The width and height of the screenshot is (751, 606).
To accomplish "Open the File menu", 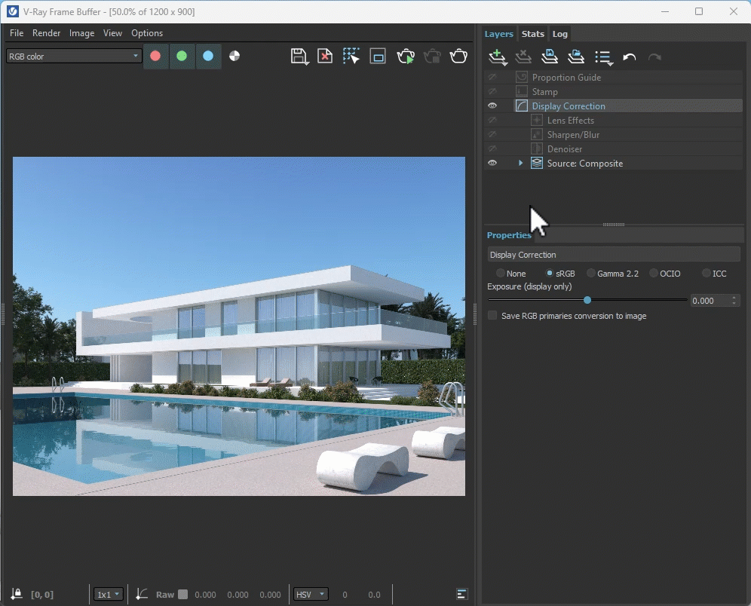I will [x=17, y=33].
